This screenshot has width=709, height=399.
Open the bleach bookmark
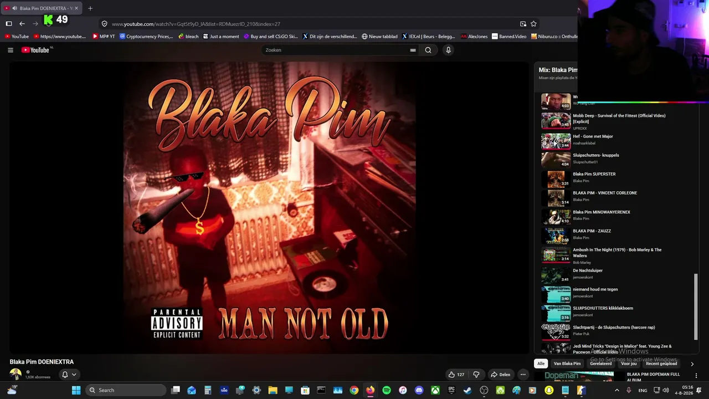pos(188,37)
